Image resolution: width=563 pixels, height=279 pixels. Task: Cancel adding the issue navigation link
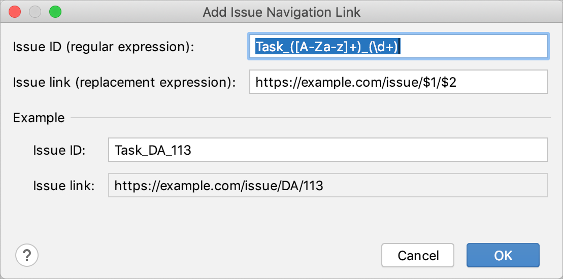[x=418, y=255]
